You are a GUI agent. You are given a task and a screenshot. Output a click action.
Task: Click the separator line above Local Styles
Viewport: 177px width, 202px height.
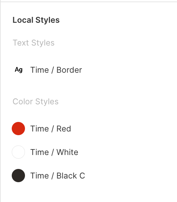coord(88,2)
